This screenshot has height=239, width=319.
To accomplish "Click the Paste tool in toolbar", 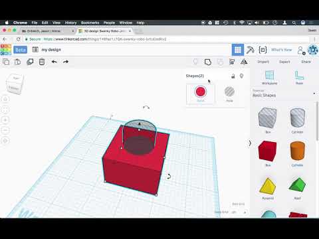I will pos(17,62).
